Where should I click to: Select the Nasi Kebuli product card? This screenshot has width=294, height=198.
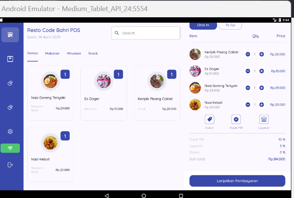coord(50,155)
